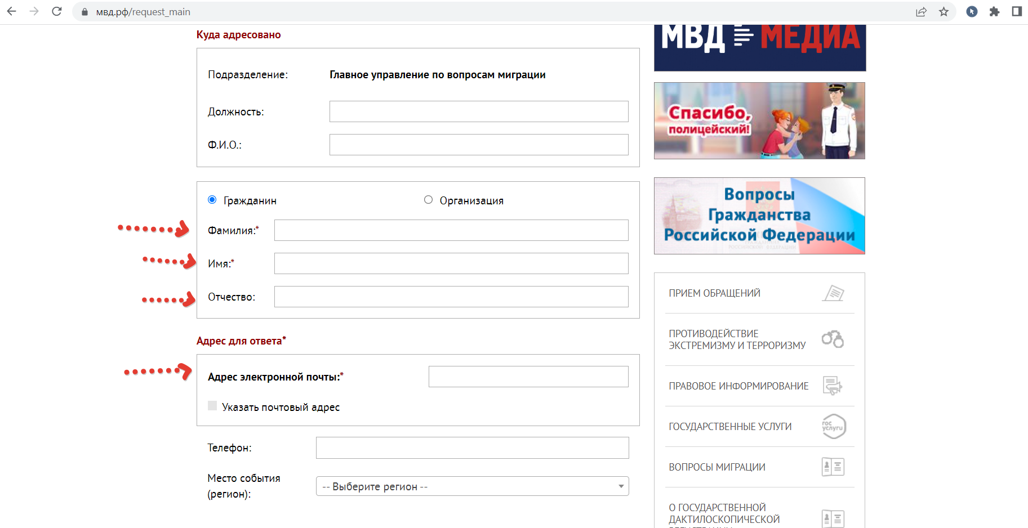
Task: Reload the page with refresh icon
Action: pyautogui.click(x=56, y=11)
